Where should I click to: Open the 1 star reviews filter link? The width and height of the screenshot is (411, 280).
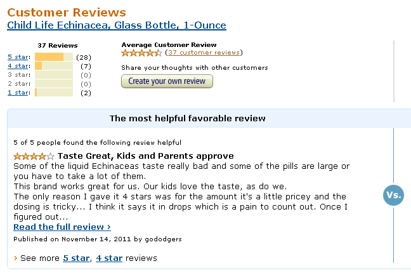(x=18, y=93)
